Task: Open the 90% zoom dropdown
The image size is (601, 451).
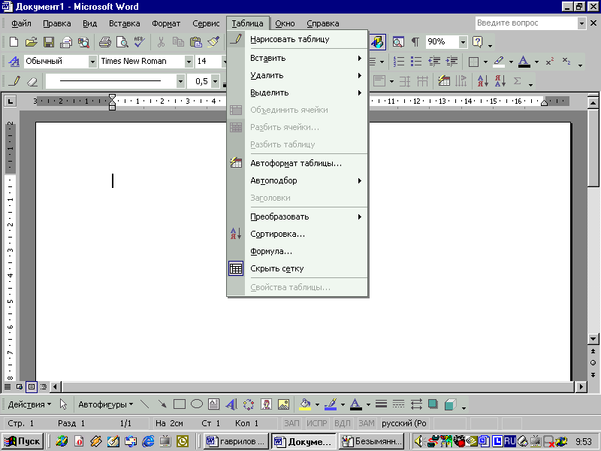Action: coord(463,42)
